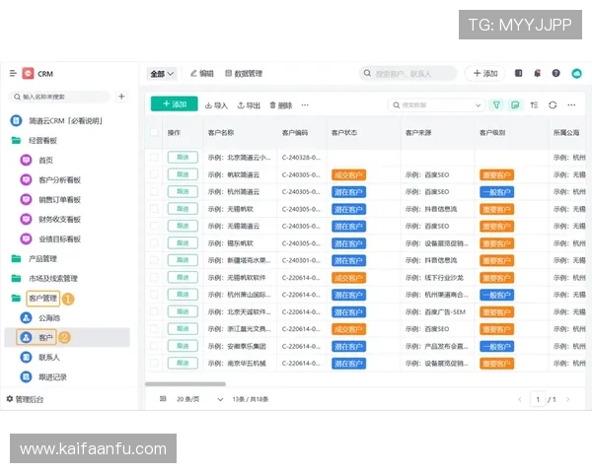Image resolution: width=592 pixels, height=473 pixels.
Task: Collapse sidebar with hamburger menu icon
Action: (x=13, y=73)
